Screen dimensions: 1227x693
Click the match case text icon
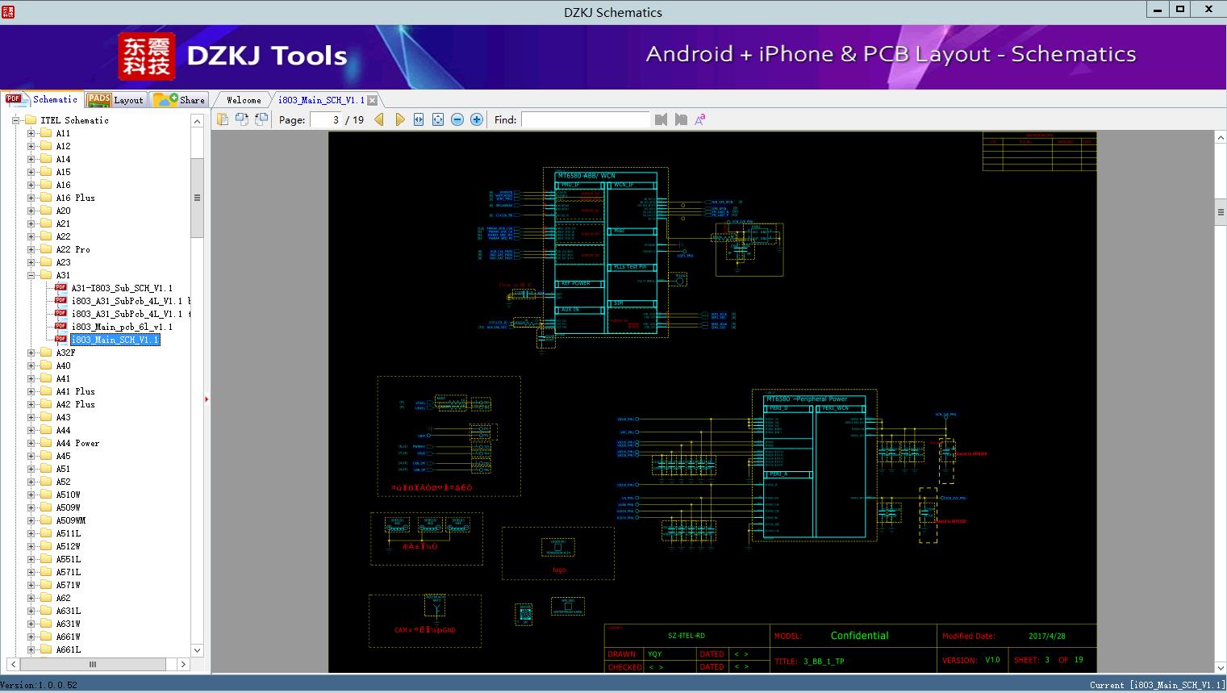pyautogui.click(x=700, y=119)
